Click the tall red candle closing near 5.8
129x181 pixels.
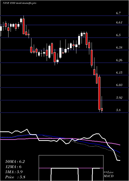coord(99,93)
